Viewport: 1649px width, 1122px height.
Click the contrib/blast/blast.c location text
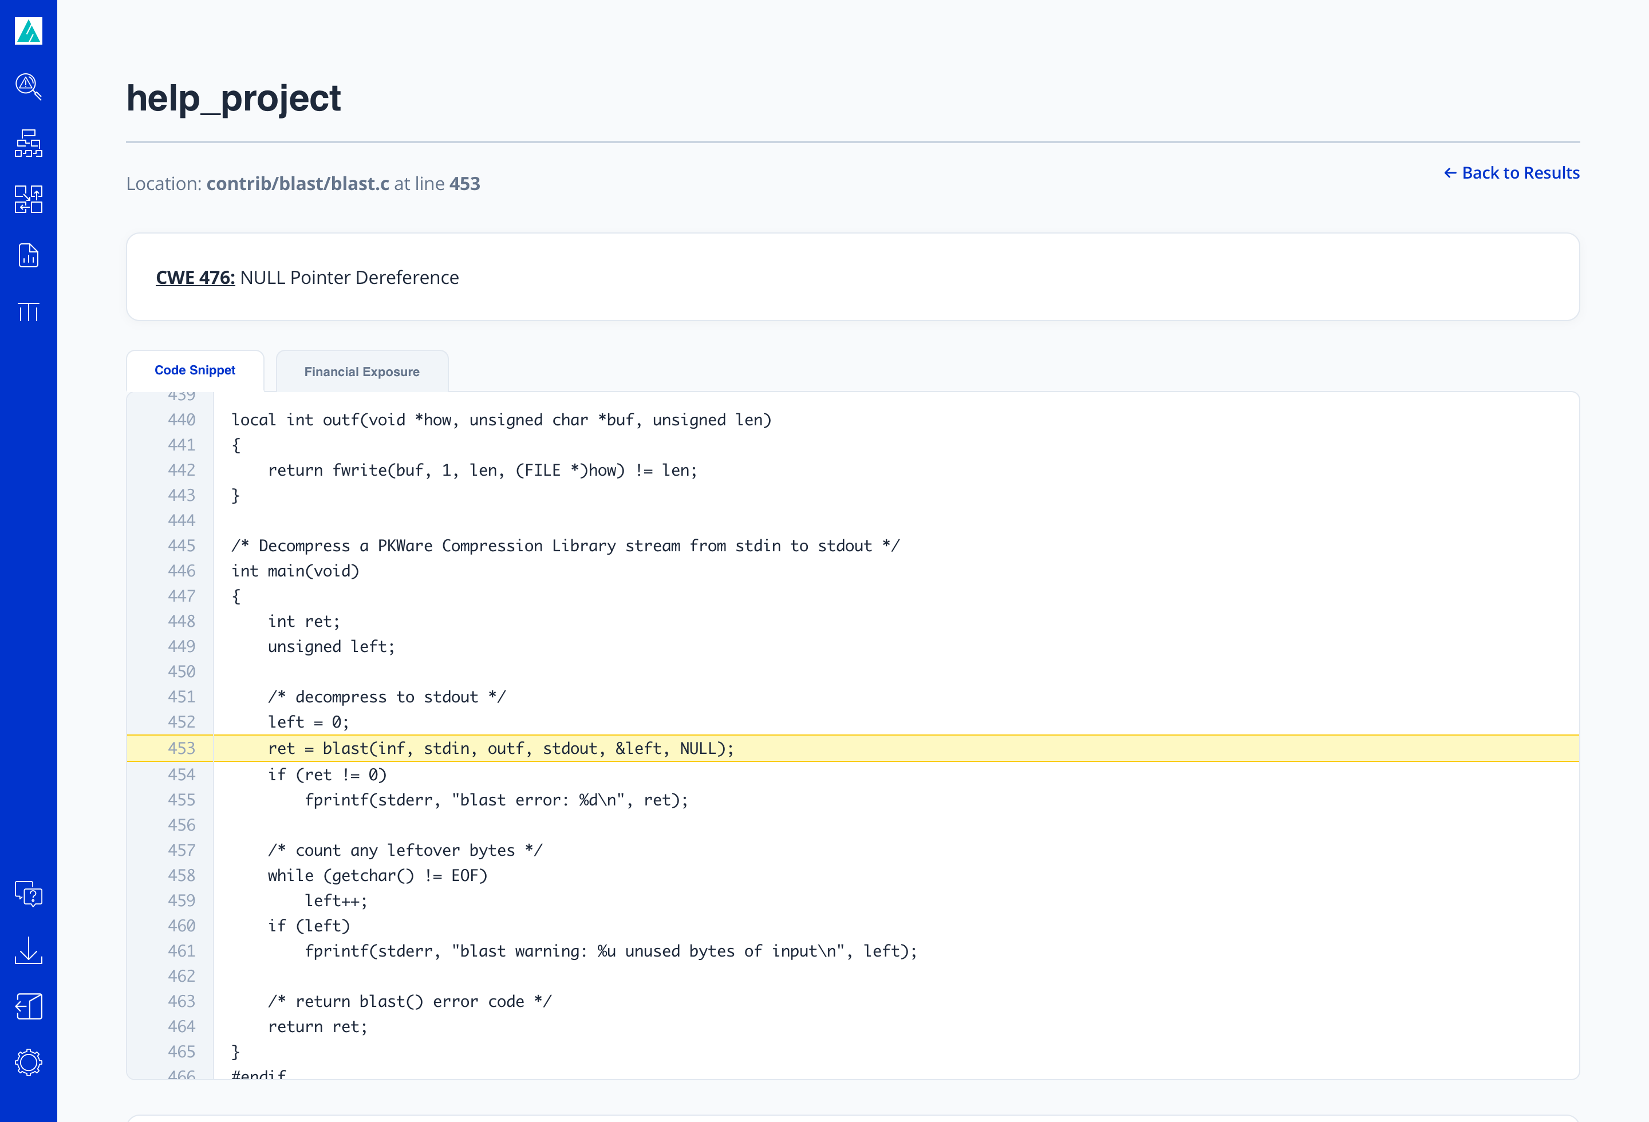[x=298, y=184]
